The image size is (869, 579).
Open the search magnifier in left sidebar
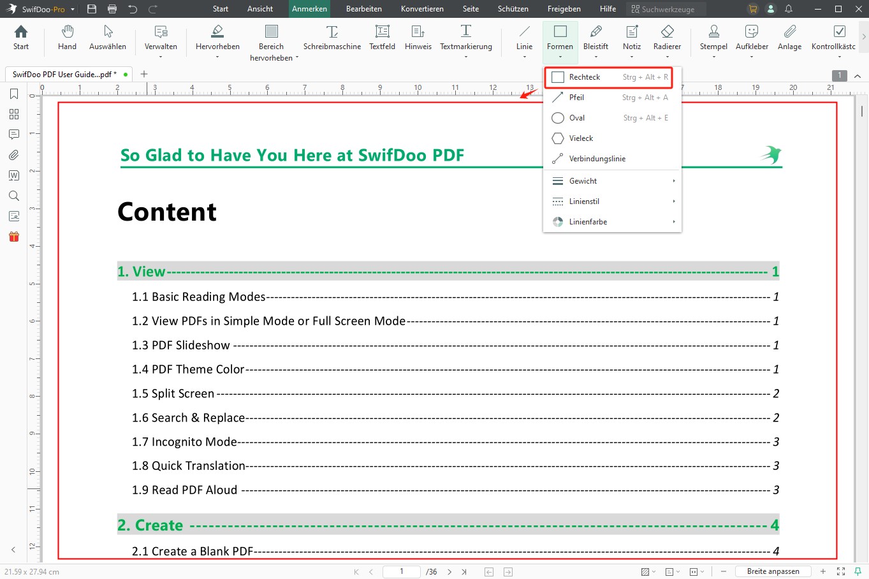click(14, 196)
